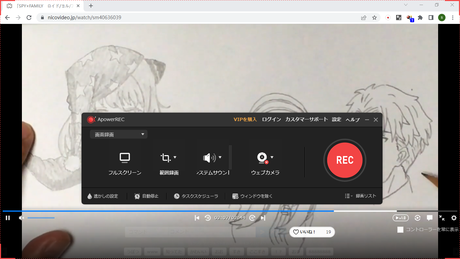
Task: Click the www quick comment button
Action: pyautogui.click(x=152, y=252)
